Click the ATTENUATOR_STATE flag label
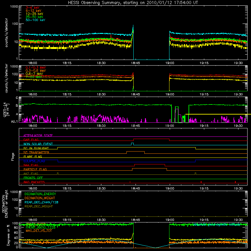Screen dimensions: 251x251 [38, 136]
